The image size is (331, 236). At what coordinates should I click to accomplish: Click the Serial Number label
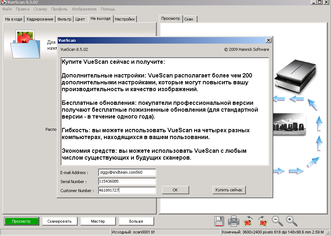coord(74,182)
